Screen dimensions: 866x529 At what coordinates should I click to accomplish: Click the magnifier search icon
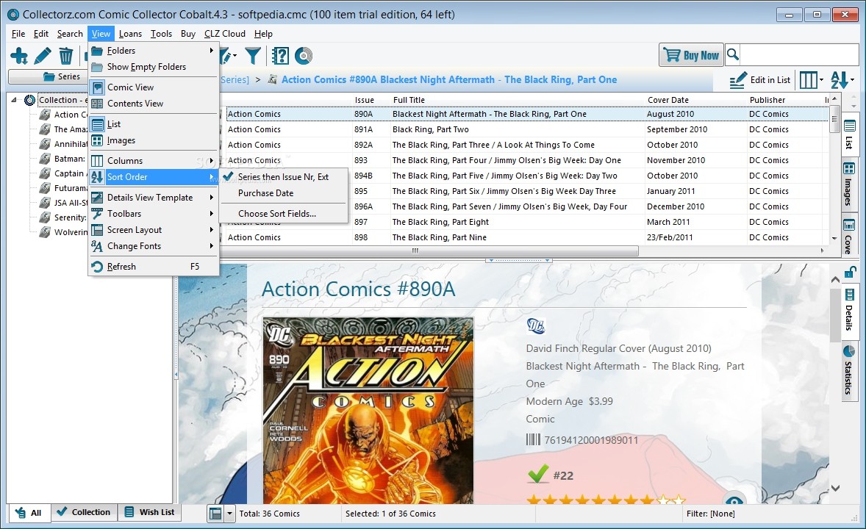(733, 54)
